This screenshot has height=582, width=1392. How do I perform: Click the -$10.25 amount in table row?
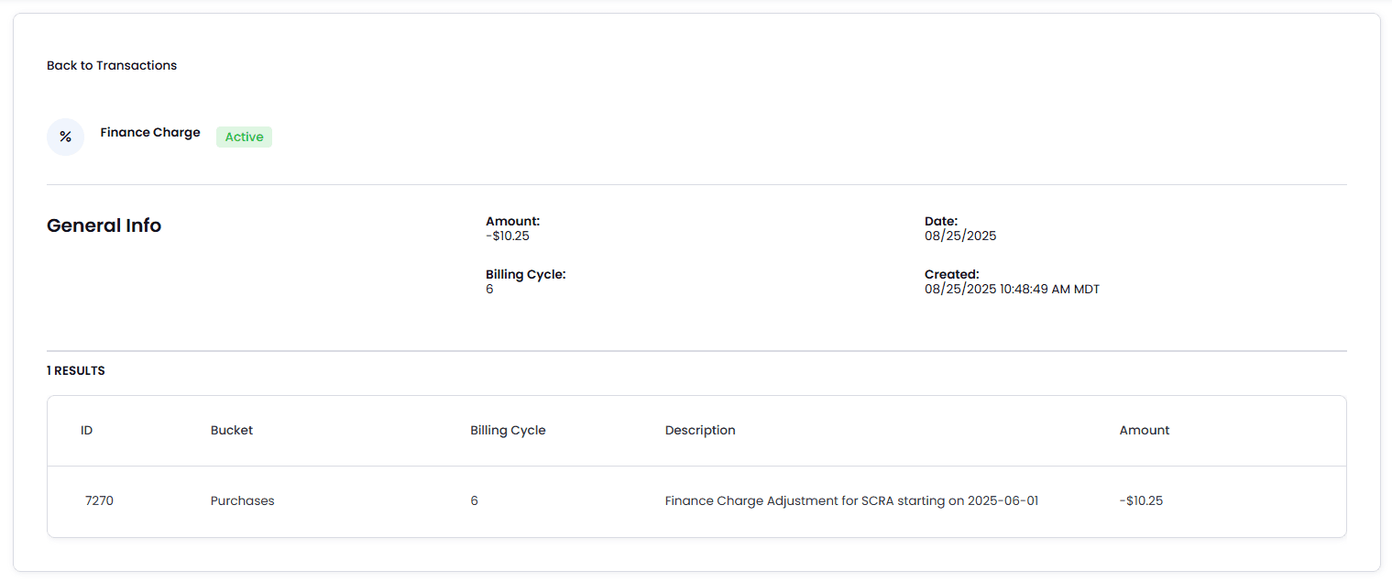coord(1141,501)
